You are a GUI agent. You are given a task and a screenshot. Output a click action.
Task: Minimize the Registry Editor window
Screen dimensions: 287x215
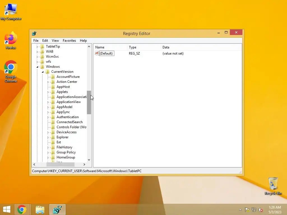point(219,32)
